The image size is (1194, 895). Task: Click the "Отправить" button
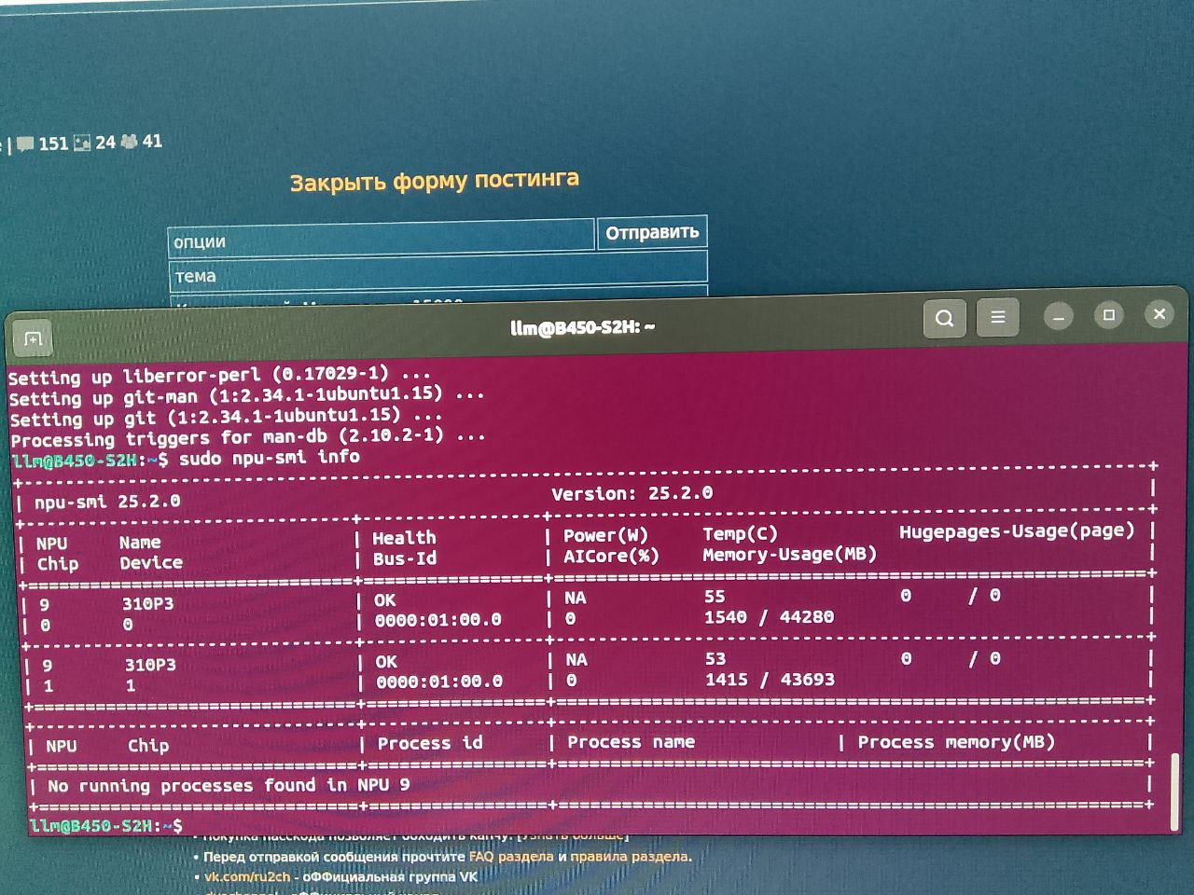coord(652,232)
